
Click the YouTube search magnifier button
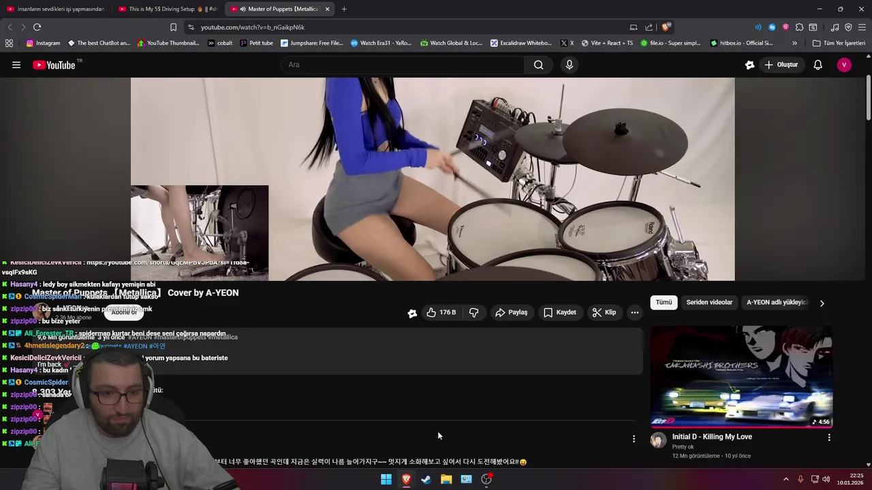click(x=538, y=65)
